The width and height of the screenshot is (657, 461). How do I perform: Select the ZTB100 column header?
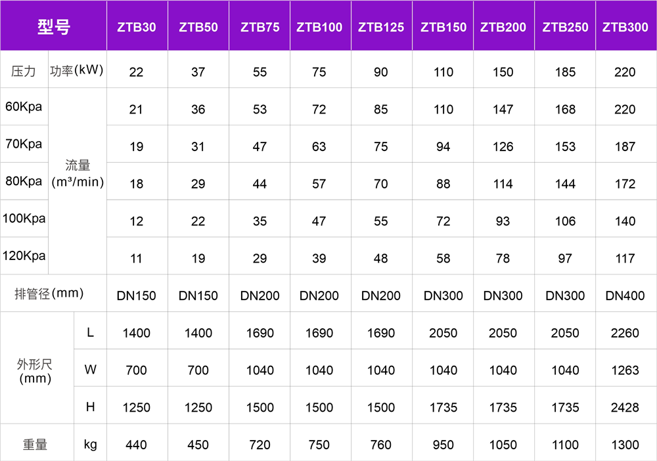(x=319, y=27)
